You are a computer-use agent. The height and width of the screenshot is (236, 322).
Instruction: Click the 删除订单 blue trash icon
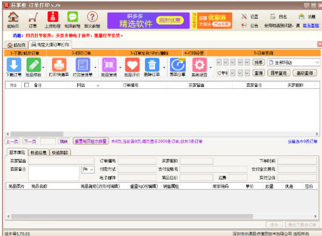pos(152,67)
